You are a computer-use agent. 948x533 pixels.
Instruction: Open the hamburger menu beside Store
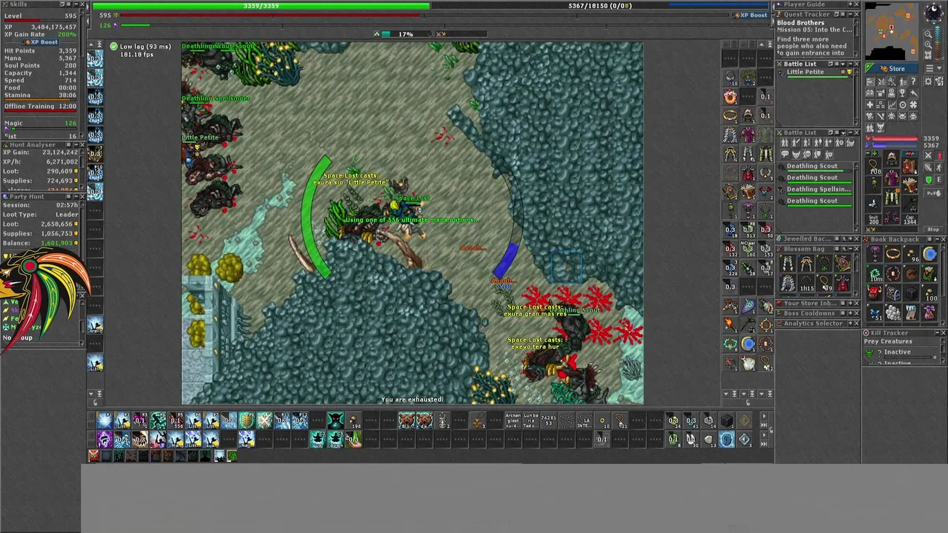929,68
